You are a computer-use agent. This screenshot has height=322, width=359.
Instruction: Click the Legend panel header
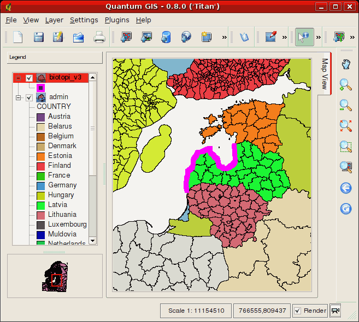tap(55, 57)
